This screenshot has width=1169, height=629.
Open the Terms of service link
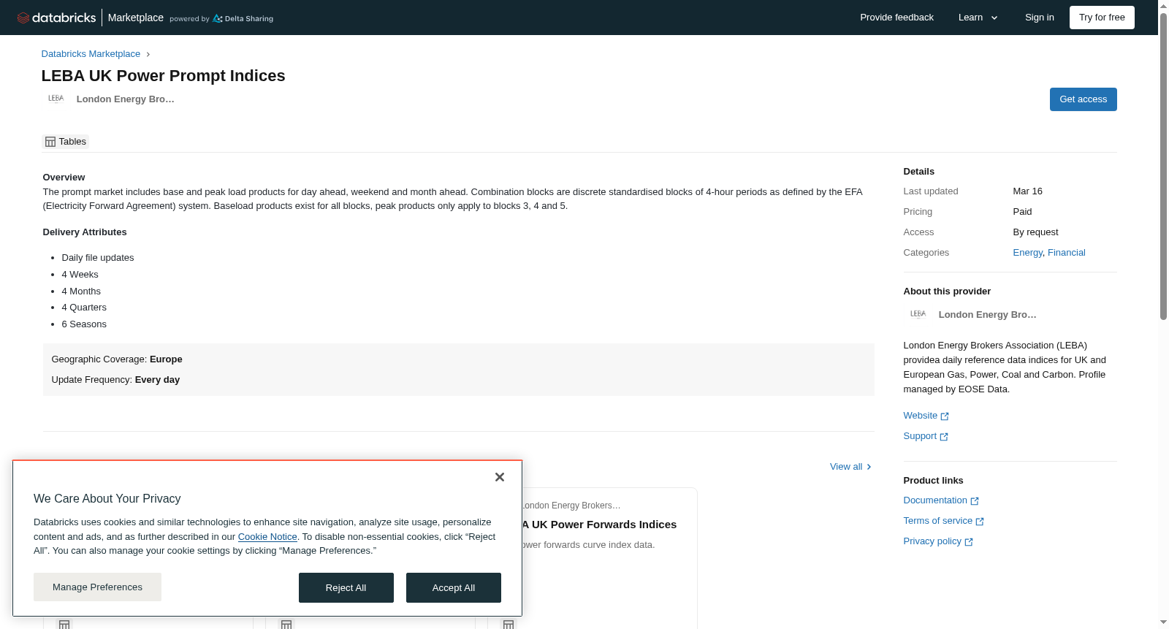[x=944, y=521]
